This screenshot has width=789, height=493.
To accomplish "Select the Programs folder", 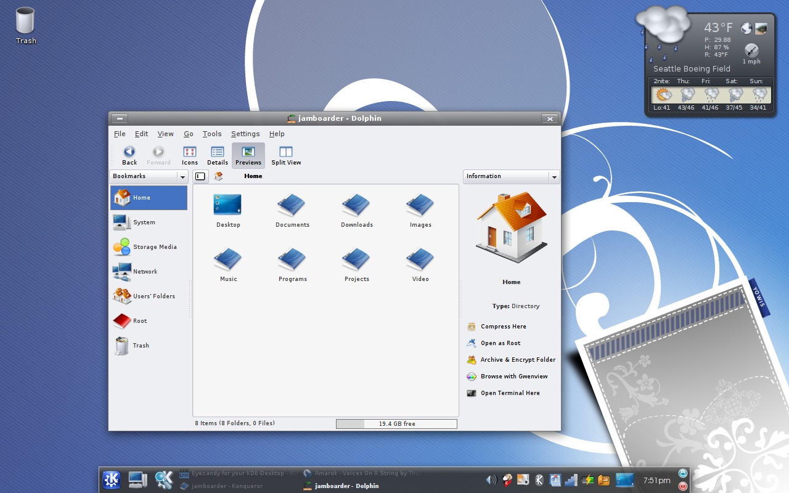I will [x=292, y=264].
